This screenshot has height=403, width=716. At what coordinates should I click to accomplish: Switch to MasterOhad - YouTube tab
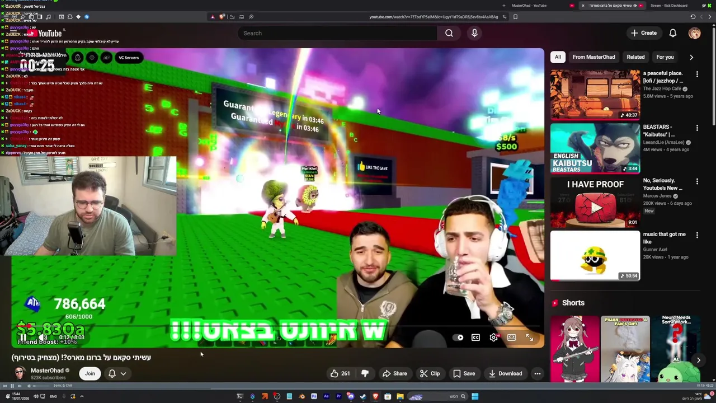pos(529,6)
